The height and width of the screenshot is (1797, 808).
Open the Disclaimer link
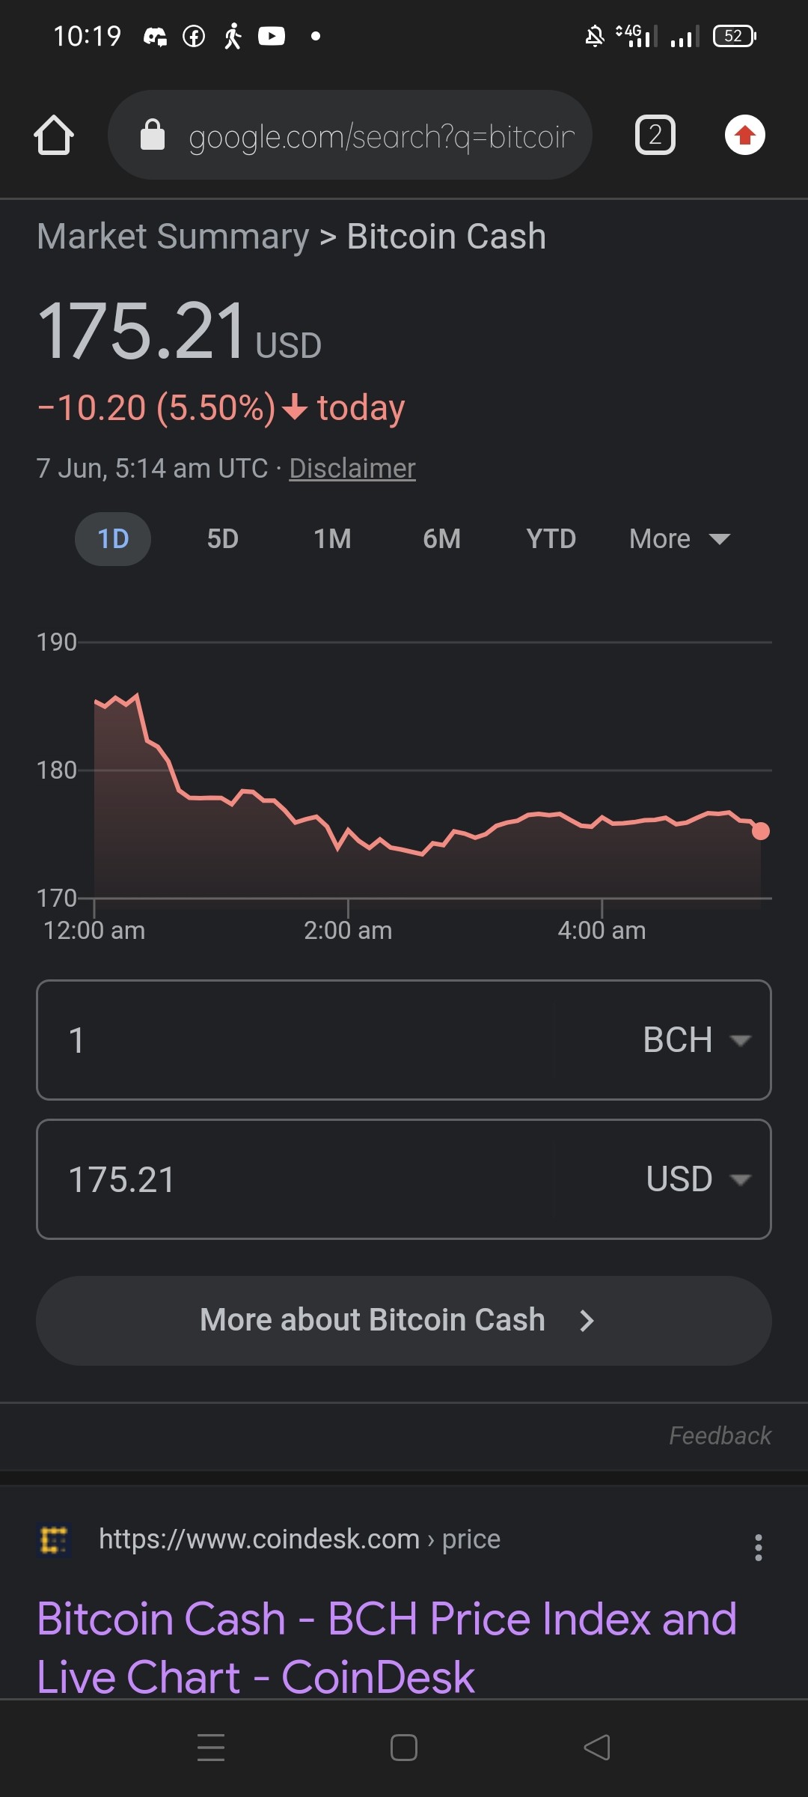[352, 469]
